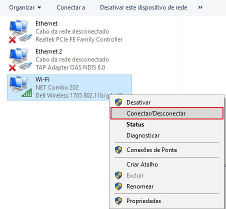
Task: Click TAP Adapter OAS NDIS 6.0 text
Action: (70, 67)
